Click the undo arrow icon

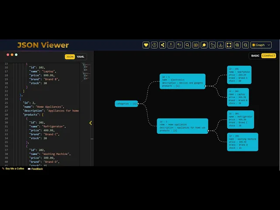[179, 45]
